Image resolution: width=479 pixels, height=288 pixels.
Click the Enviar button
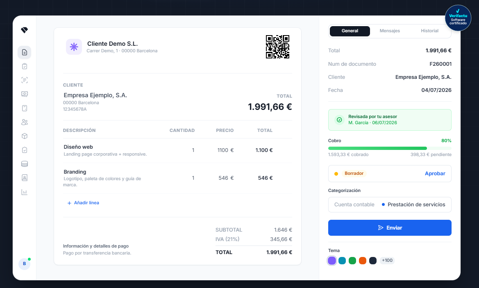pos(390,228)
